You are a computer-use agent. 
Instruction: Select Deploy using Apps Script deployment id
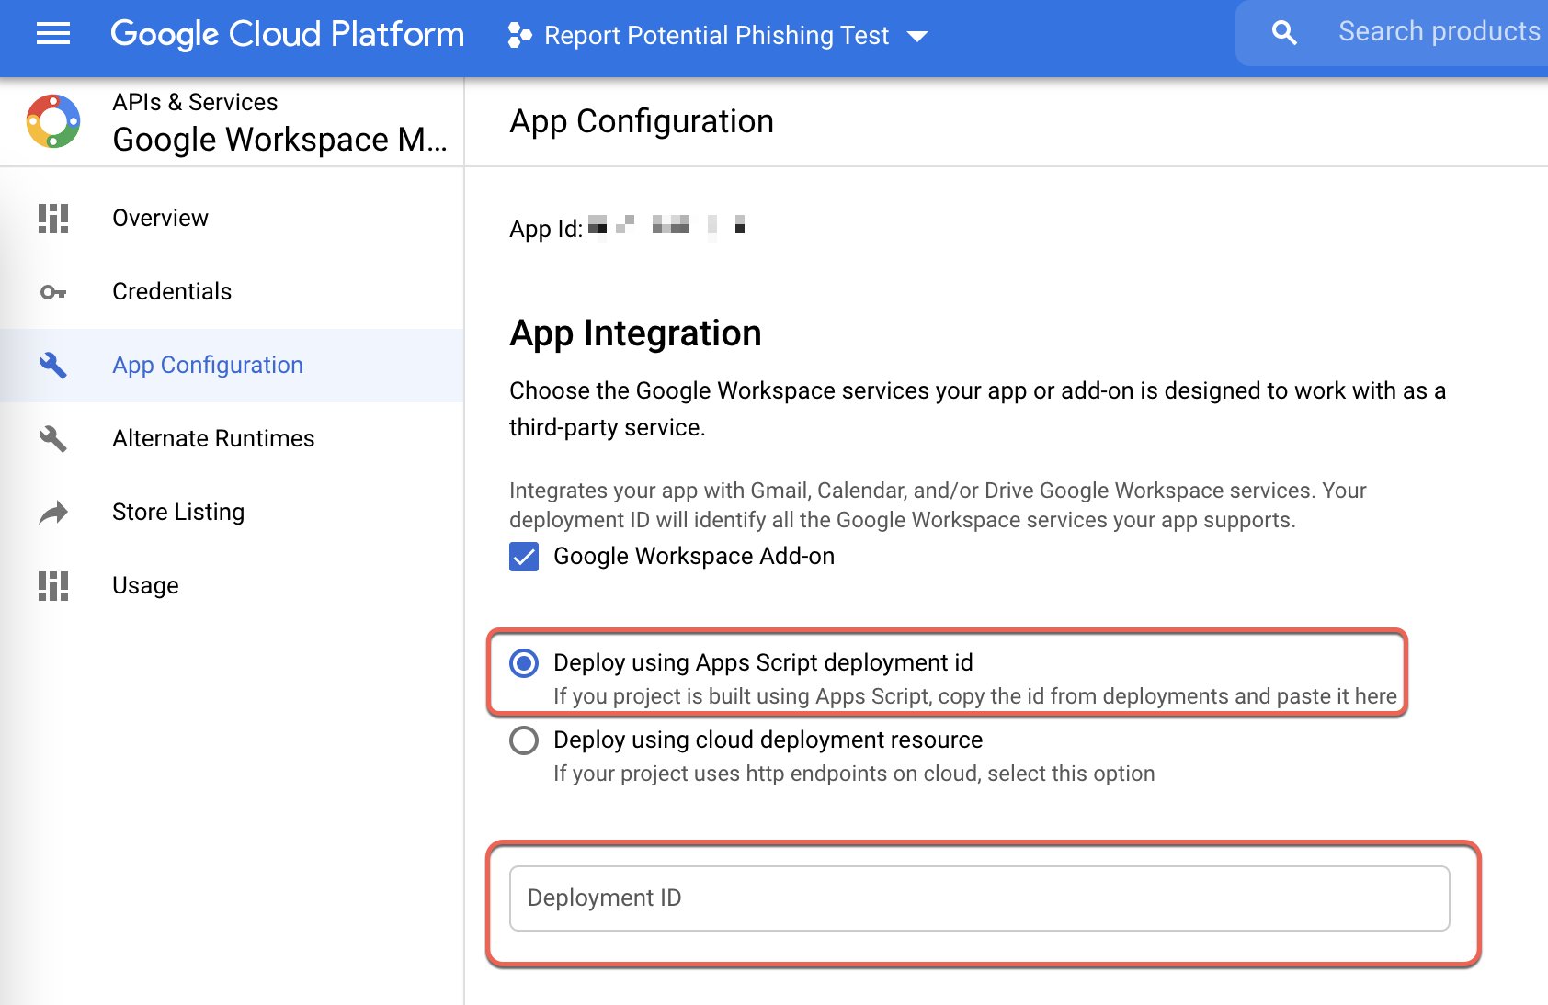(x=524, y=663)
